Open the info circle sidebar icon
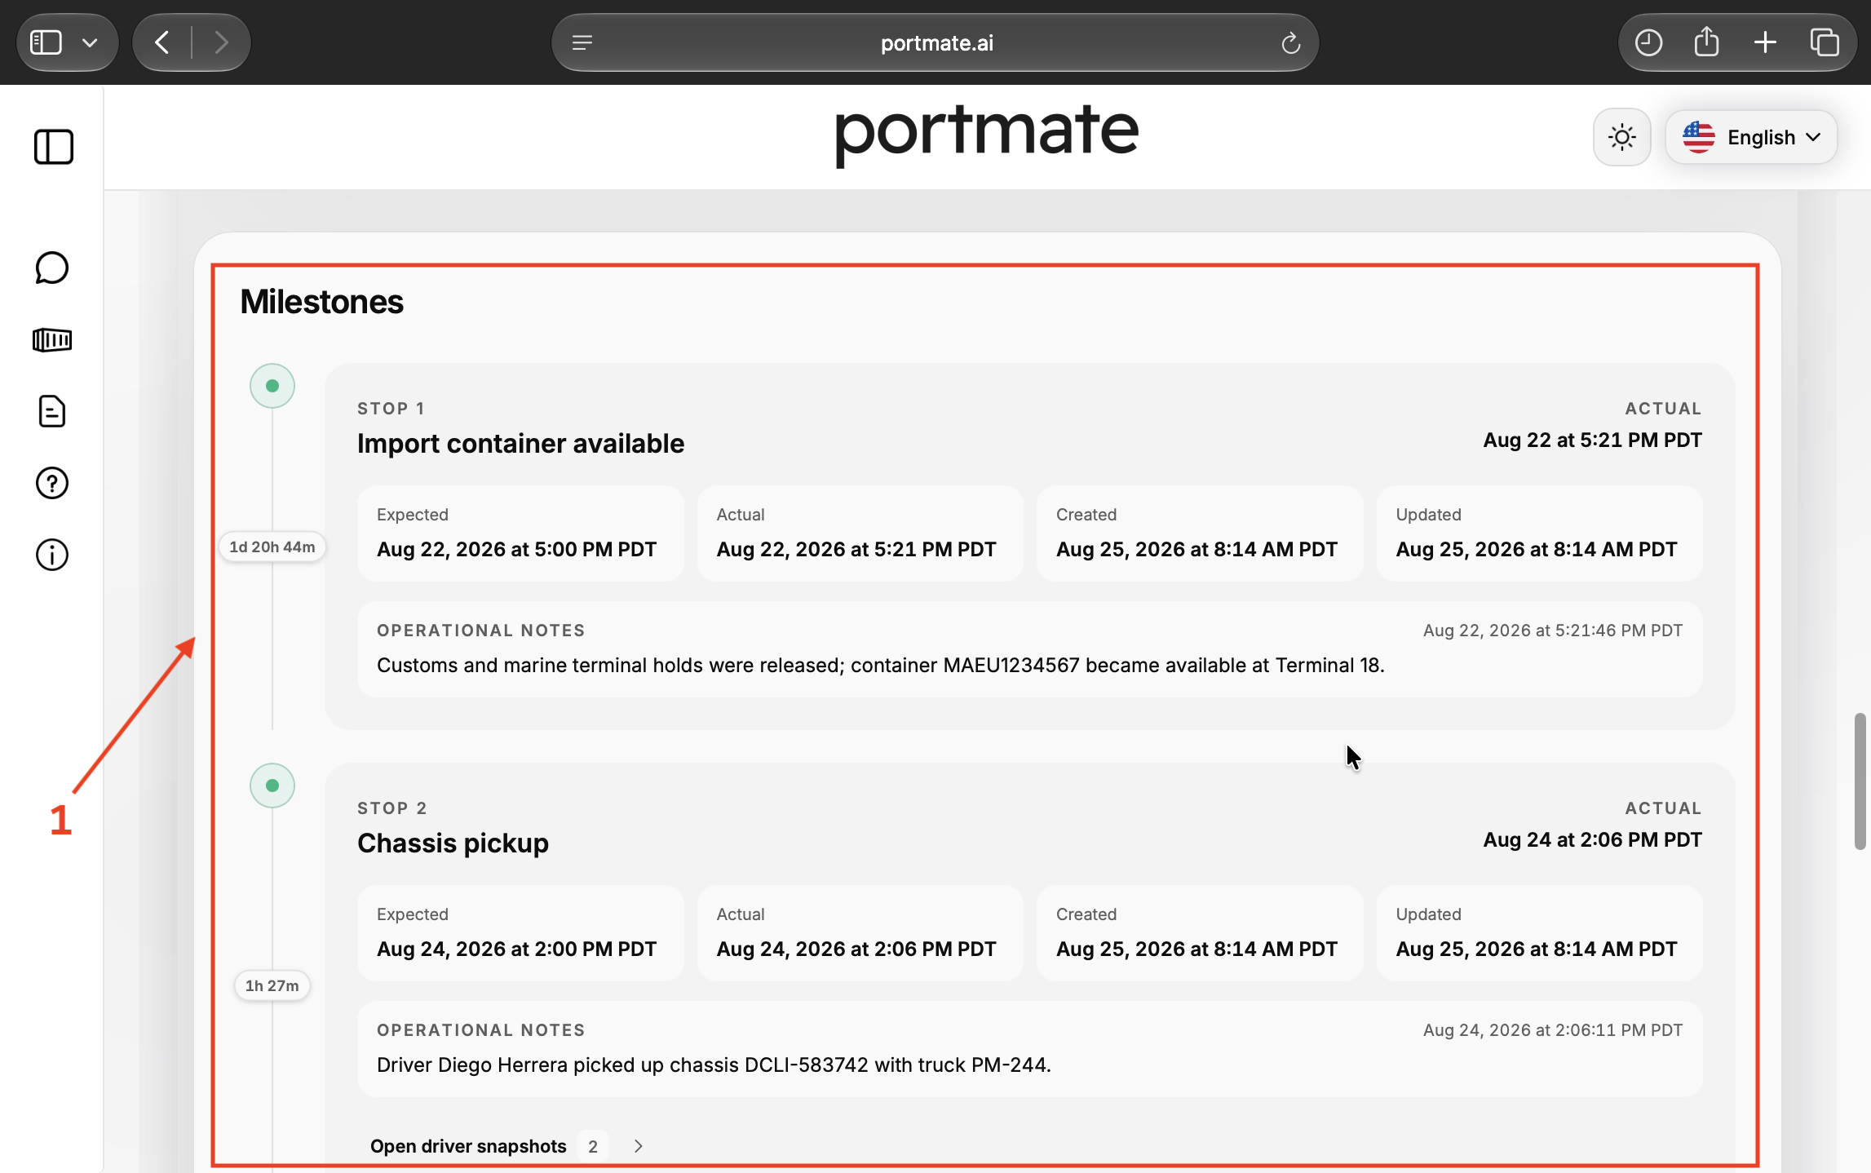This screenshot has width=1871, height=1173. point(52,555)
